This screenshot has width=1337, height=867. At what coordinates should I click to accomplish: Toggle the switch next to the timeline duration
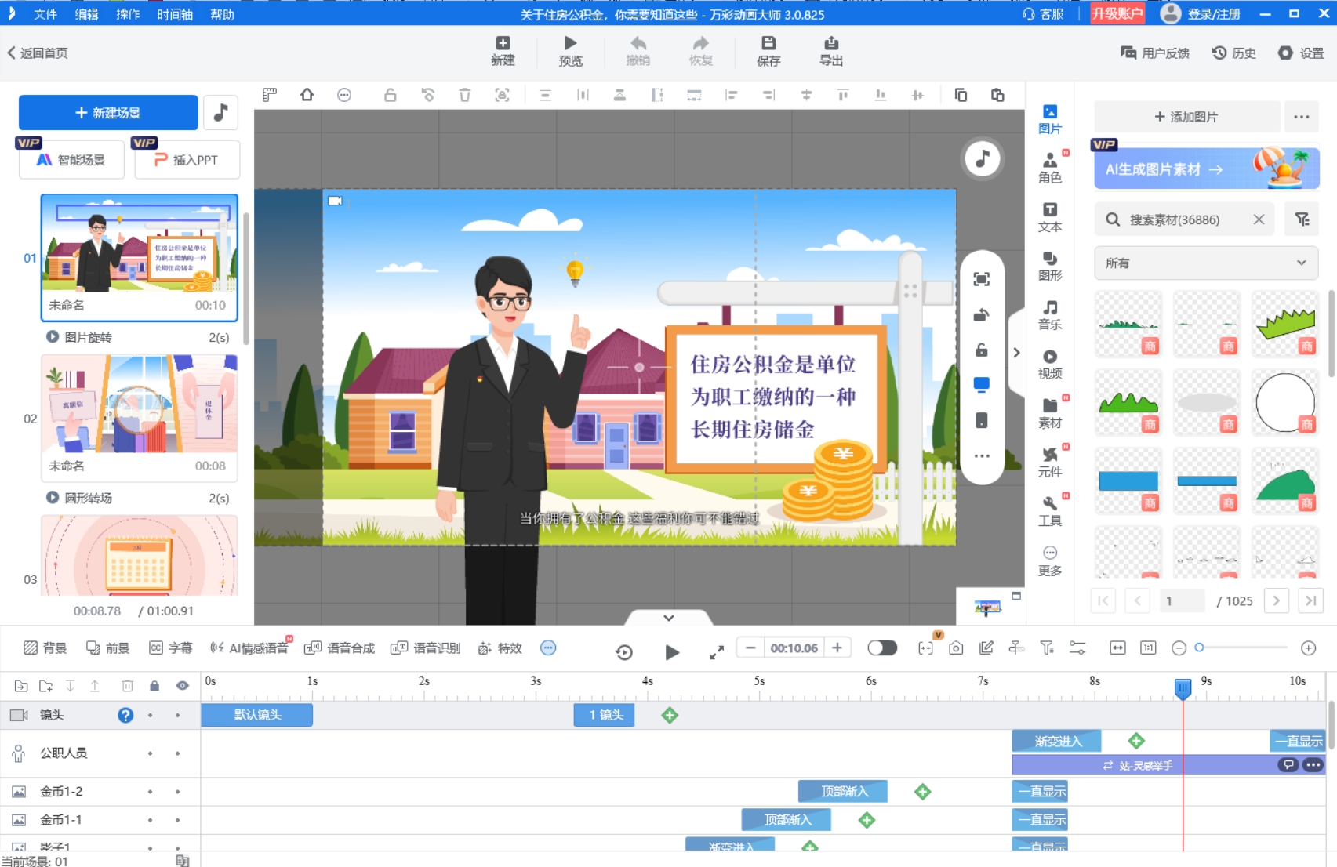point(882,648)
